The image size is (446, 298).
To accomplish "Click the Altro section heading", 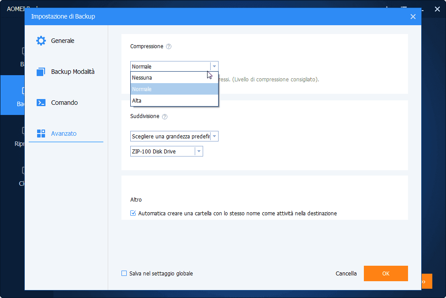I will click(x=136, y=200).
